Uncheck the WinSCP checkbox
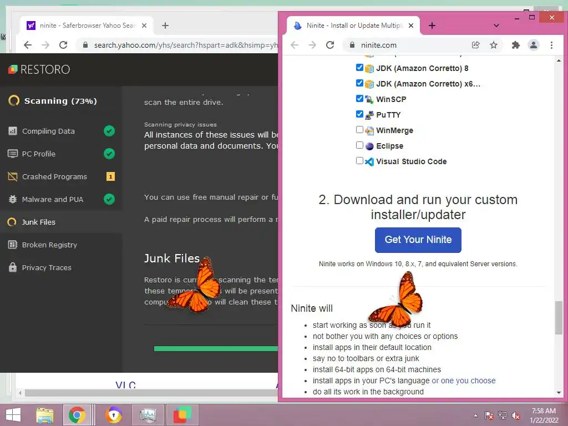 [x=359, y=99]
